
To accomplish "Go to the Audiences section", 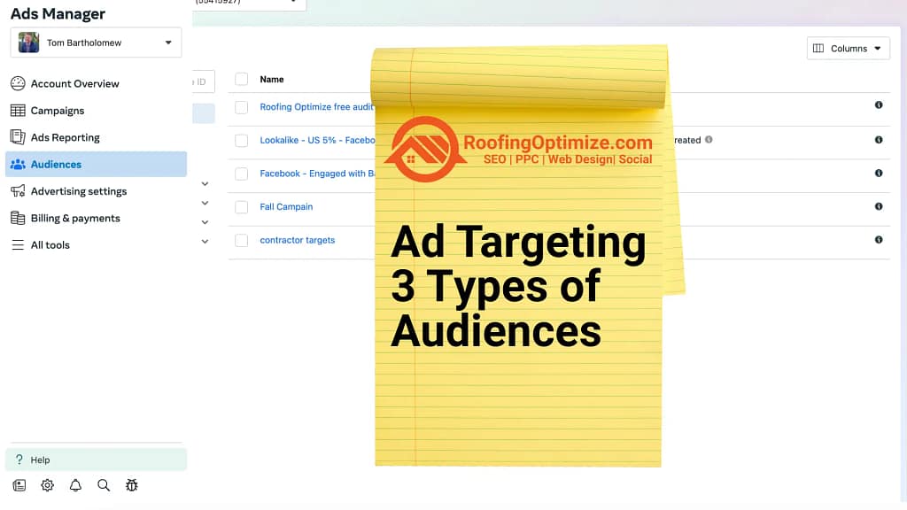I will pos(58,164).
